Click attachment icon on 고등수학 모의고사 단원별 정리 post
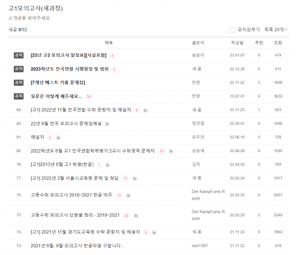This screenshot has height=255, width=298. click(x=136, y=216)
